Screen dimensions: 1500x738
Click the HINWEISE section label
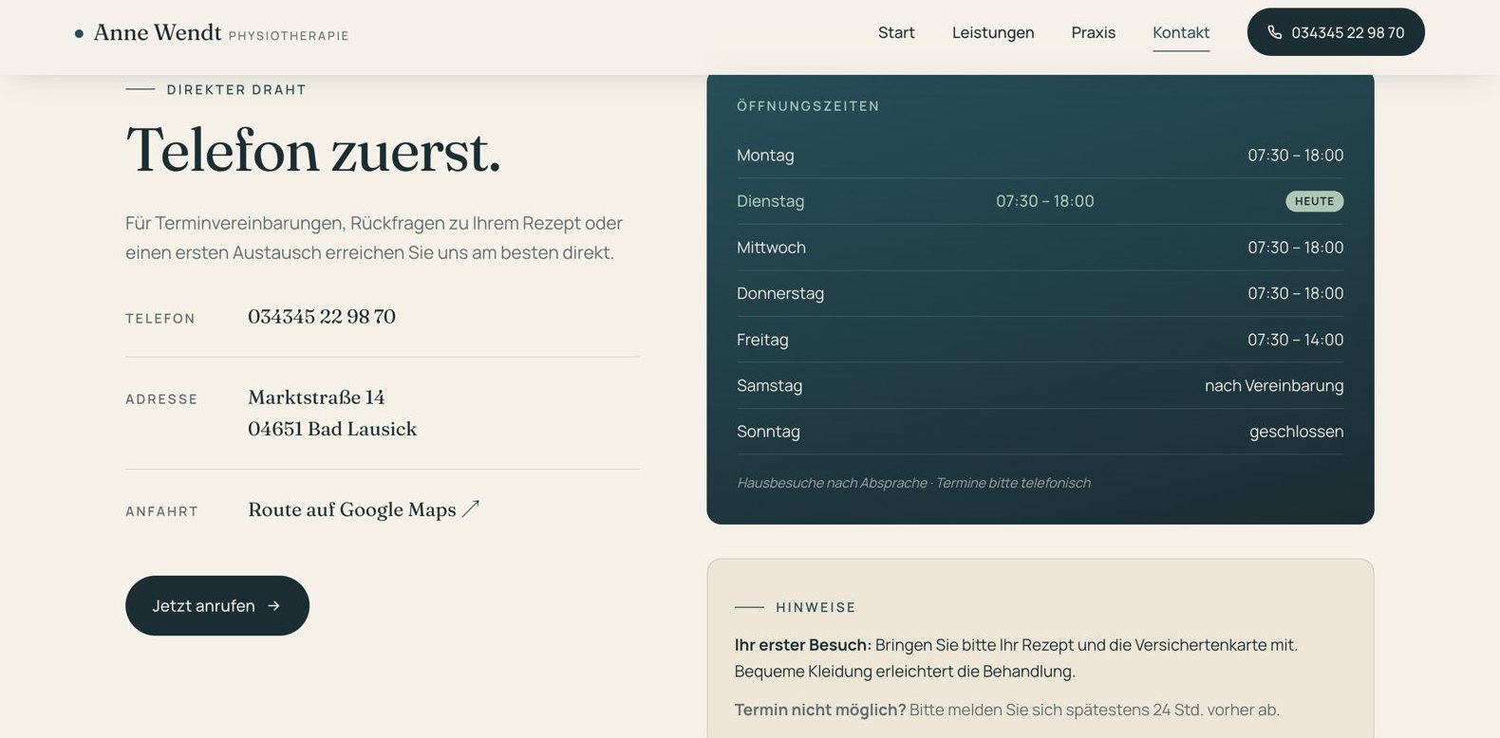coord(816,607)
